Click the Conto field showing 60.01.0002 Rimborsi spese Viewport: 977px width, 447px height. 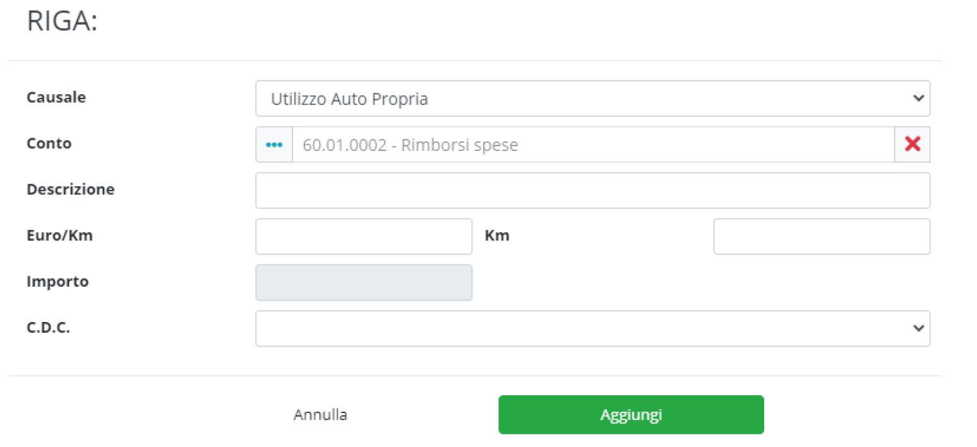[592, 145]
